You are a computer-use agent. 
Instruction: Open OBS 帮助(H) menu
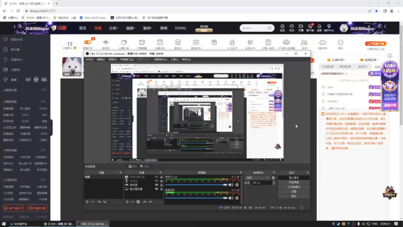tap(186, 60)
